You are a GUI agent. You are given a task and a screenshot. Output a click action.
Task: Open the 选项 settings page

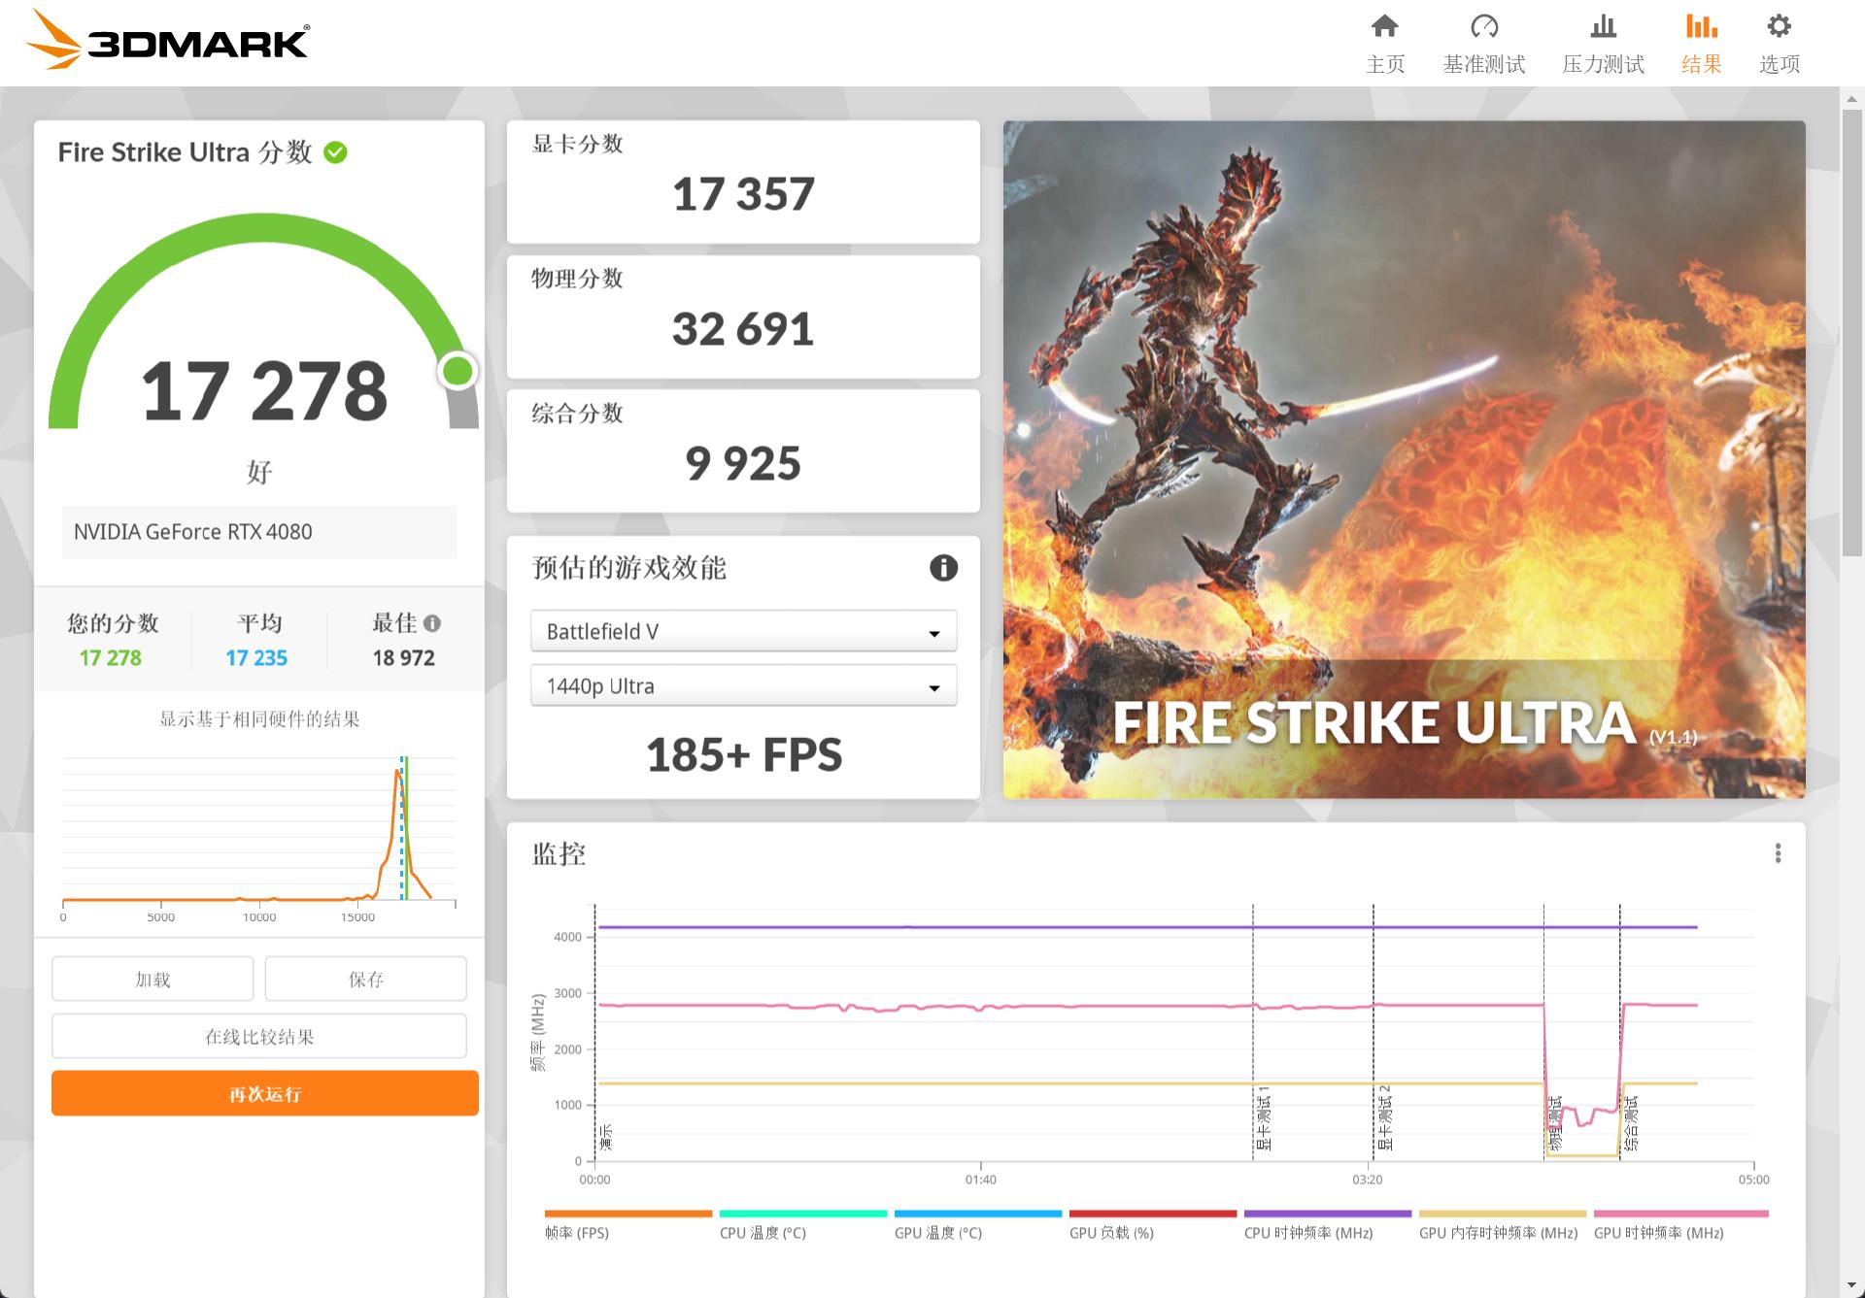tap(1778, 43)
